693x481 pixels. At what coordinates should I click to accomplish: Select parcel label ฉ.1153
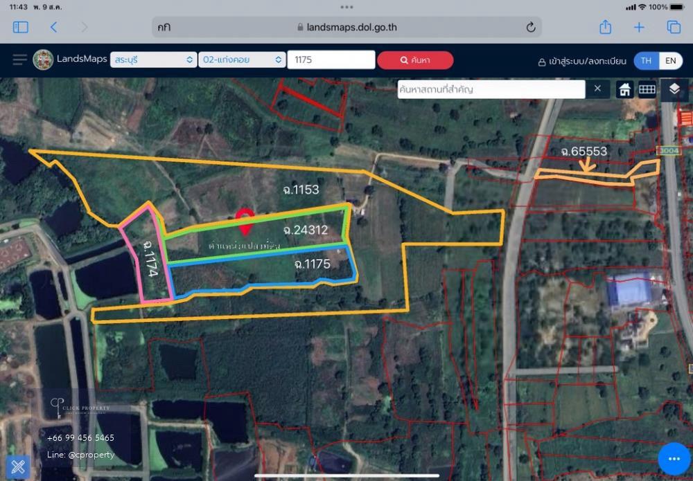coord(301,190)
